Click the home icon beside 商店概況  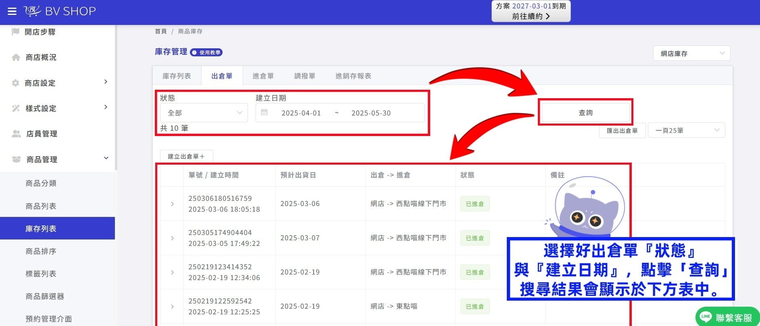tap(16, 57)
